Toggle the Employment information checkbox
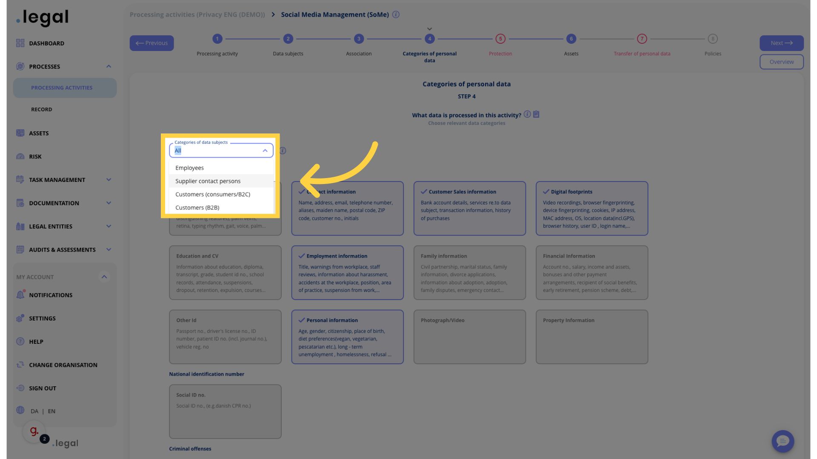 pyautogui.click(x=302, y=256)
